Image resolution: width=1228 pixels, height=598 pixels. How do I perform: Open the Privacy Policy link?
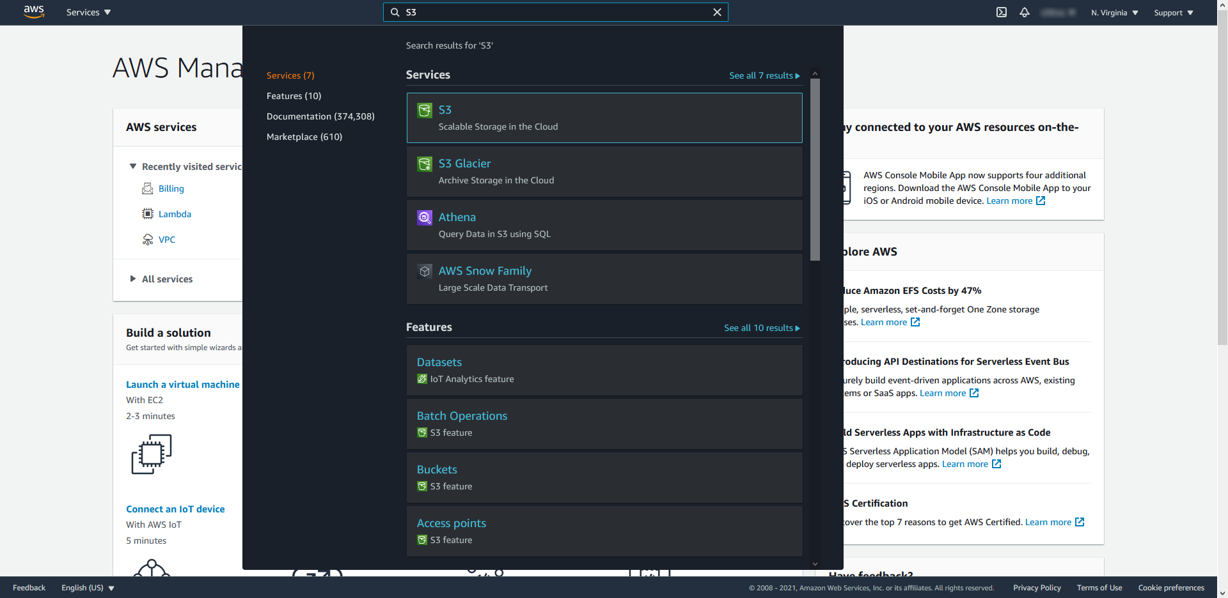tap(1037, 588)
